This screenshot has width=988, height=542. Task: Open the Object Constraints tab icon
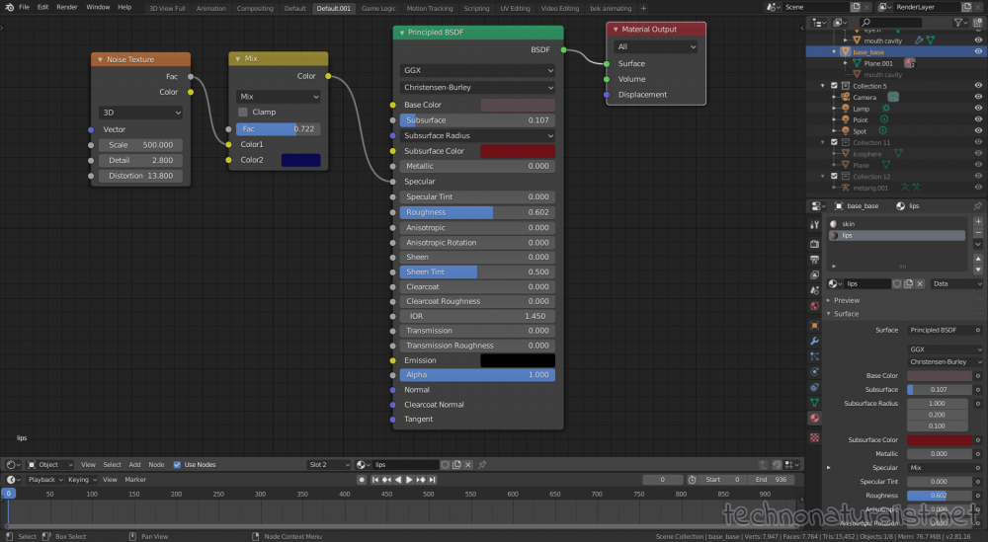pos(815,387)
